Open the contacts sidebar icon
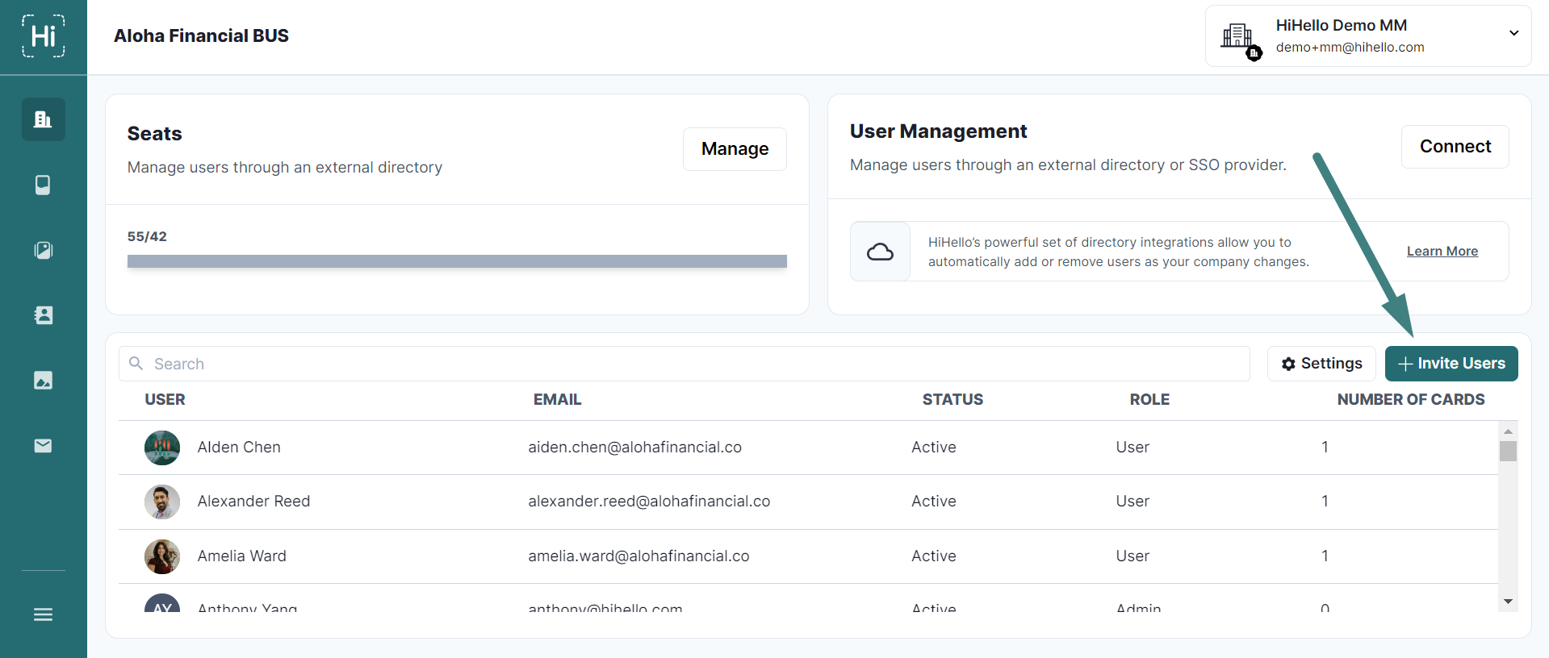 click(43, 315)
